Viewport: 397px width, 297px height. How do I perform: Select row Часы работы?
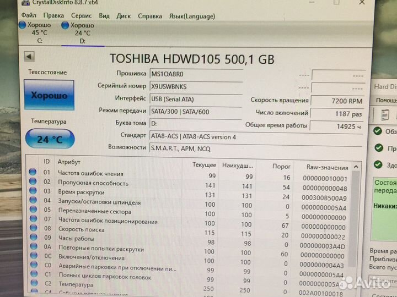[189, 241]
